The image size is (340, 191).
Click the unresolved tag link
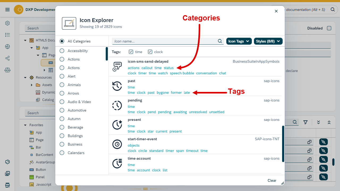click(198, 112)
